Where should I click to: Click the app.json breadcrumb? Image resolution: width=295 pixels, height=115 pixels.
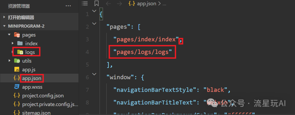[x=147, y=4]
